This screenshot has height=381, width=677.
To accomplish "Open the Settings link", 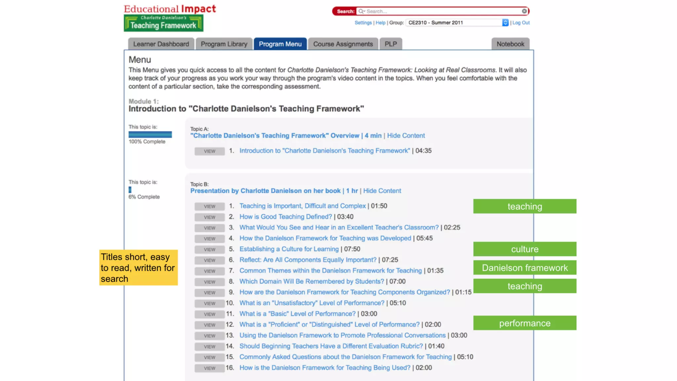I will [363, 22].
